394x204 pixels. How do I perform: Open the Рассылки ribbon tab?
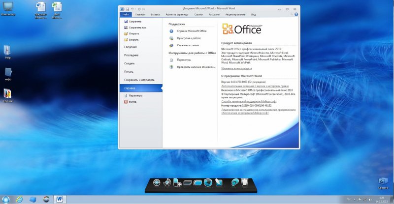coord(214,15)
